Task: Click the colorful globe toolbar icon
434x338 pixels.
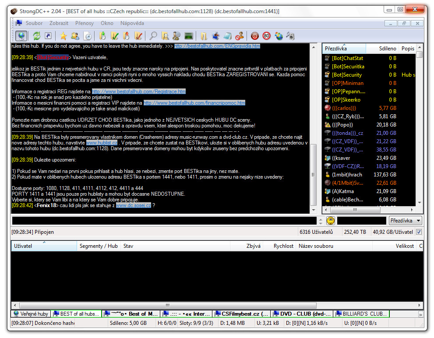Action: tap(279, 36)
